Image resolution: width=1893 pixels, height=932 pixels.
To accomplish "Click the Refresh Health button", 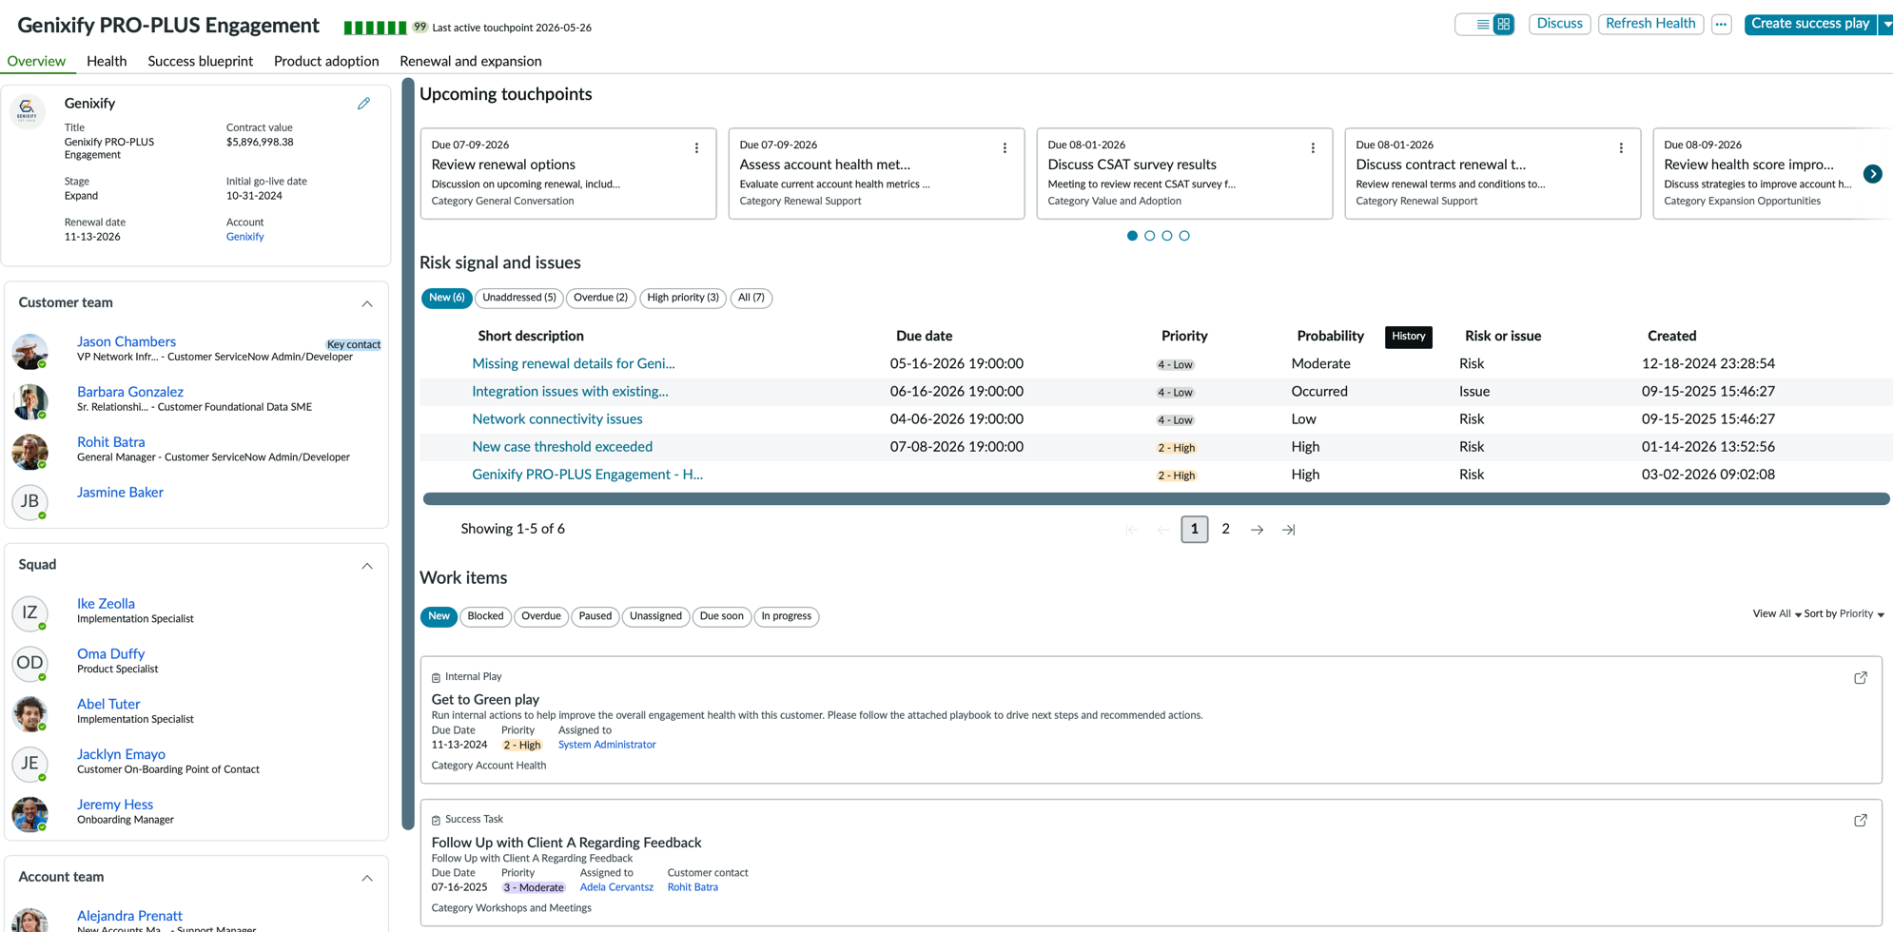I will (1650, 25).
